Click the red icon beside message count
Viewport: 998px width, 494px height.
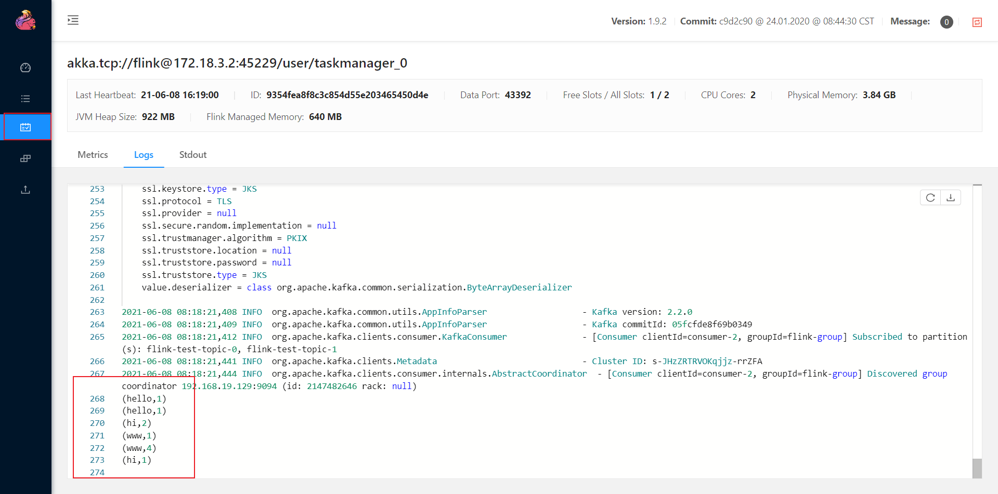click(977, 22)
